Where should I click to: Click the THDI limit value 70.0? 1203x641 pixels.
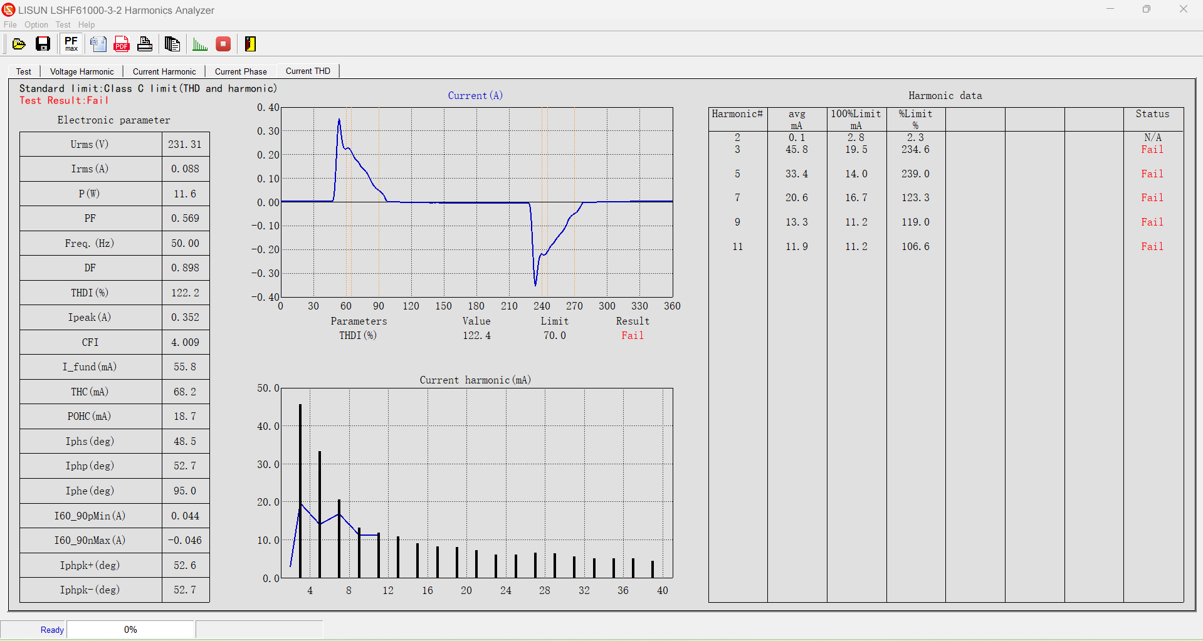tap(555, 336)
